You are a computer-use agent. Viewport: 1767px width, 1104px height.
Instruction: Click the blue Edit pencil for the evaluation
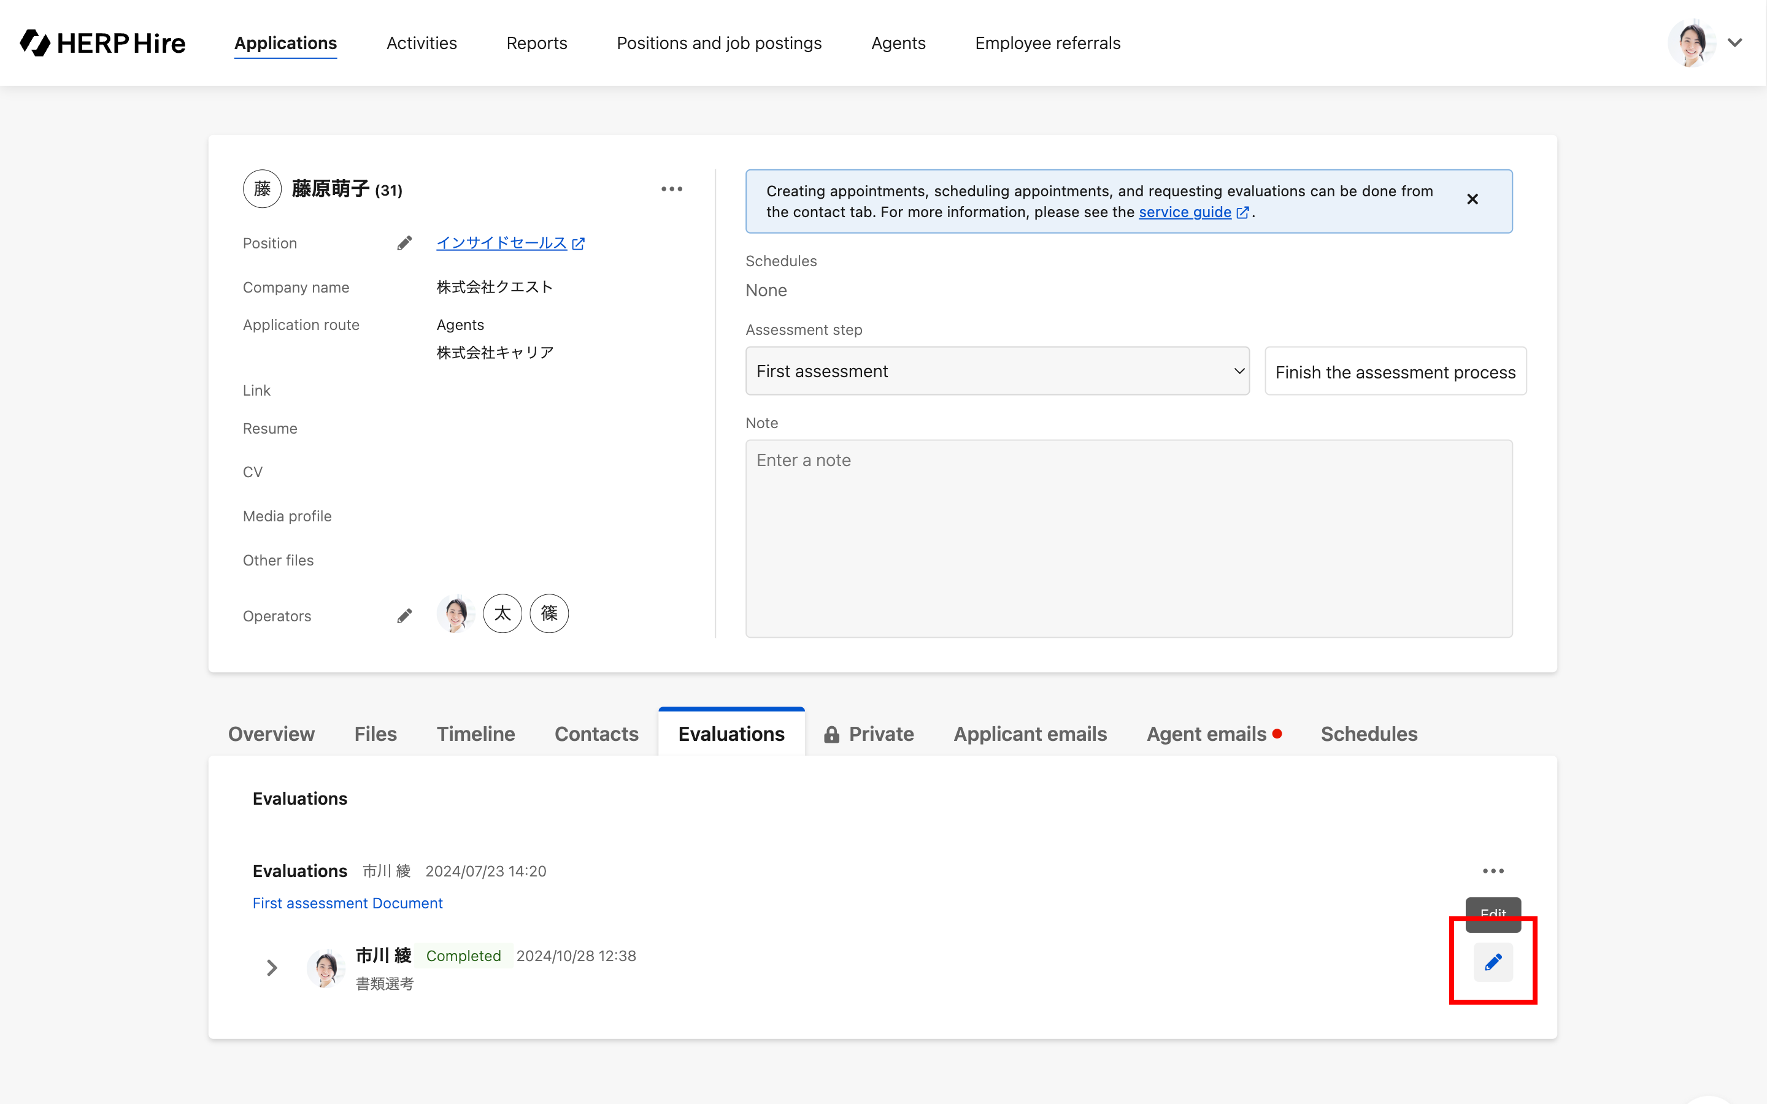(x=1493, y=962)
